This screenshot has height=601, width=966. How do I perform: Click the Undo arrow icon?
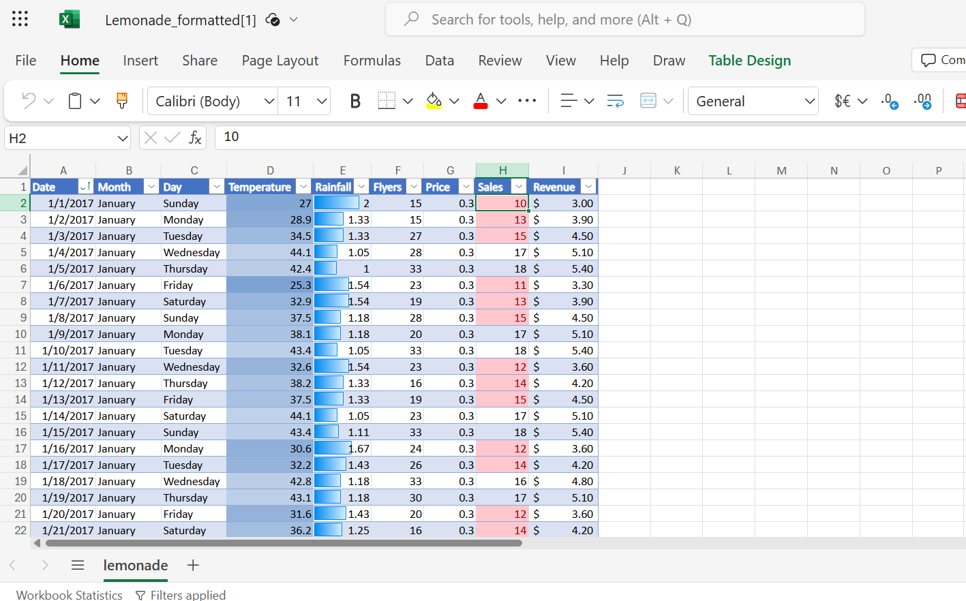tap(29, 101)
